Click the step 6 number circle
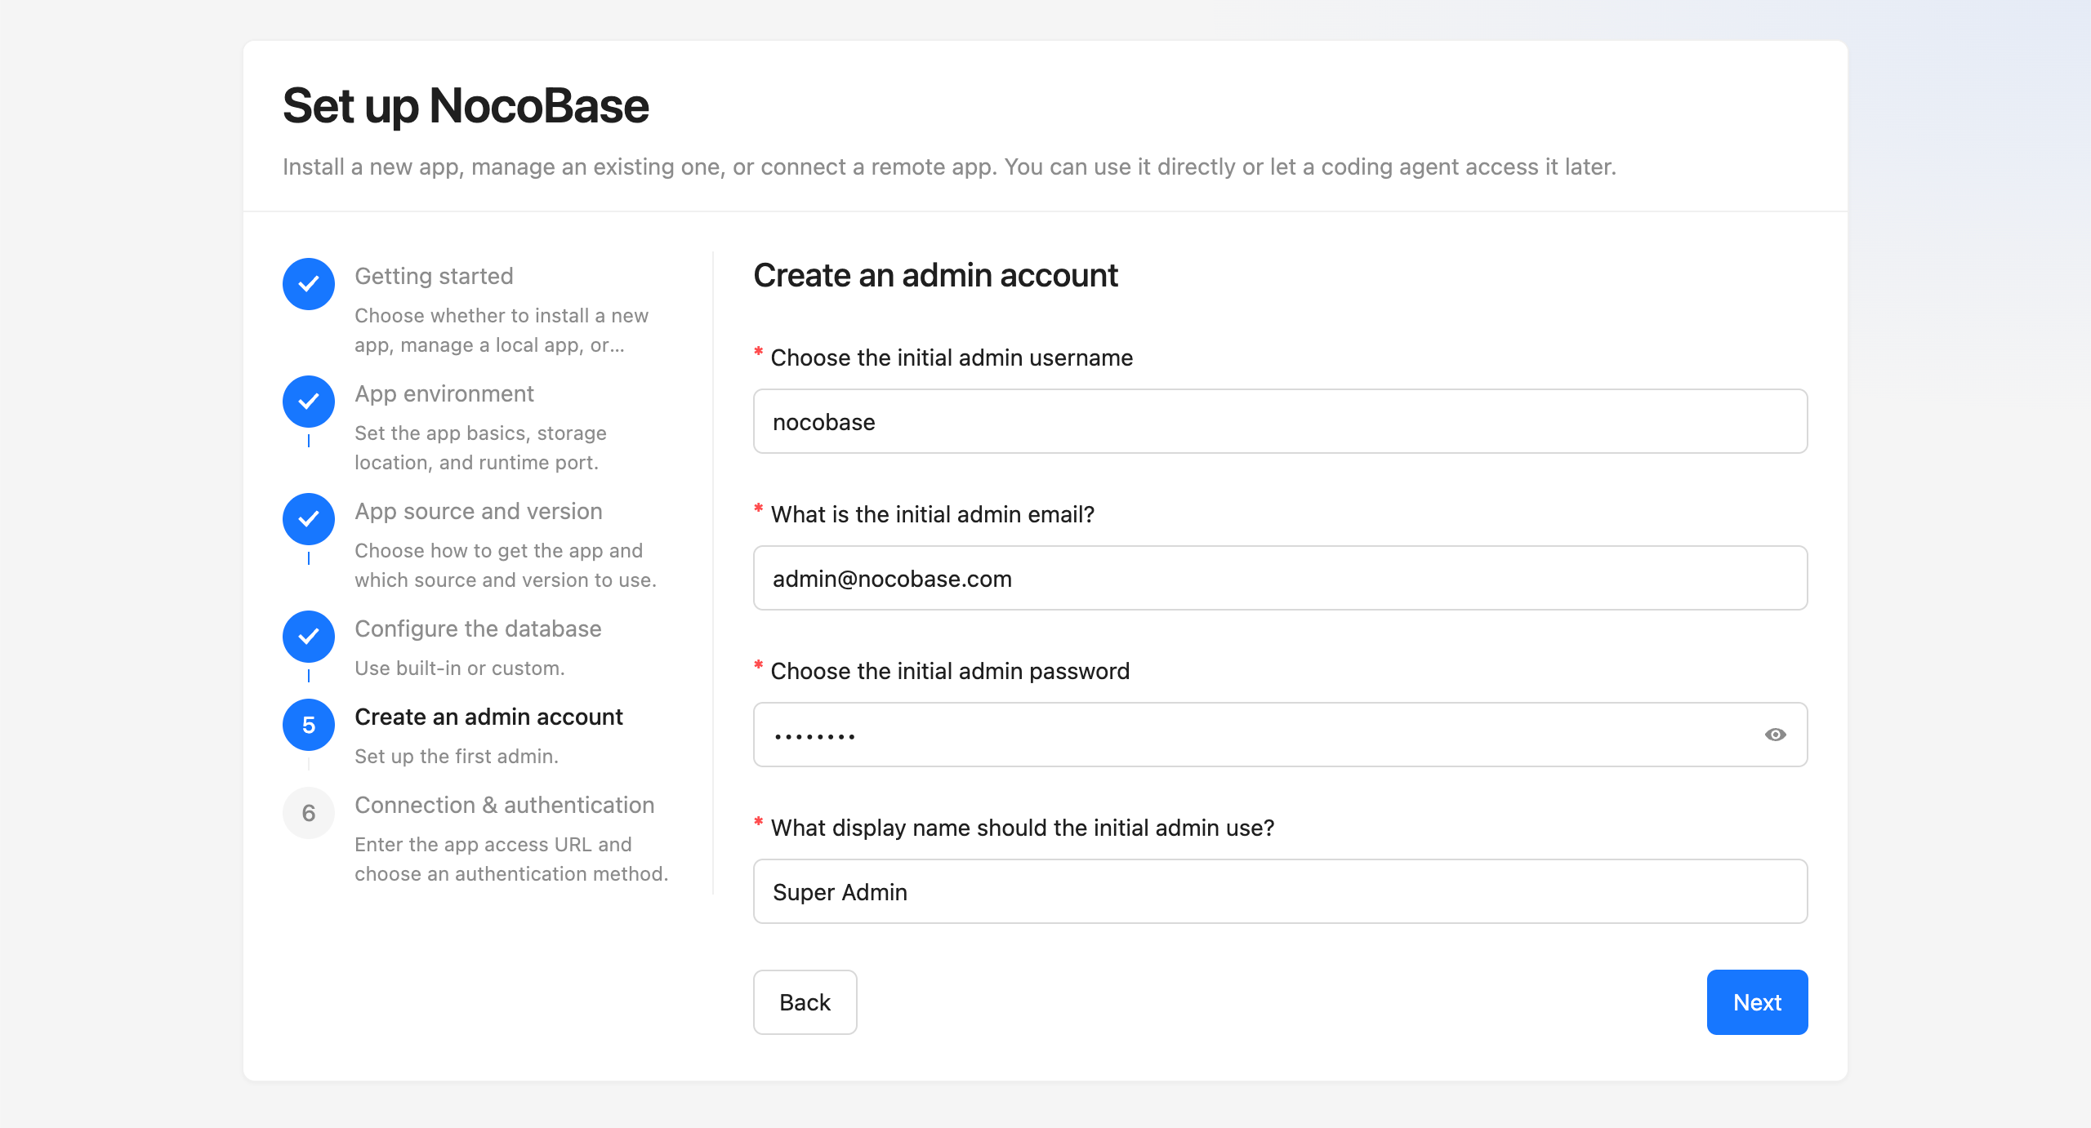2091x1128 pixels. click(x=309, y=813)
